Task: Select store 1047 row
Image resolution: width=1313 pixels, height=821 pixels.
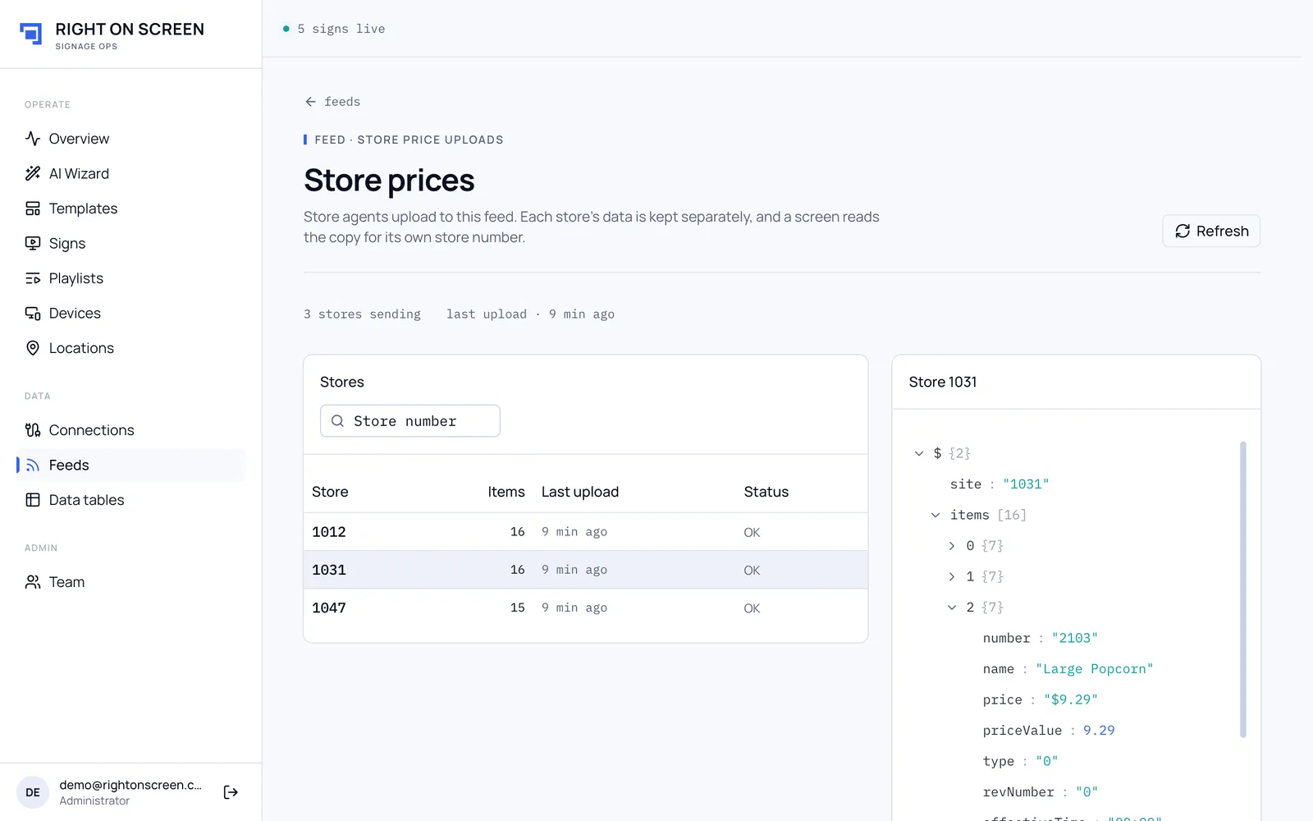Action: pos(586,608)
